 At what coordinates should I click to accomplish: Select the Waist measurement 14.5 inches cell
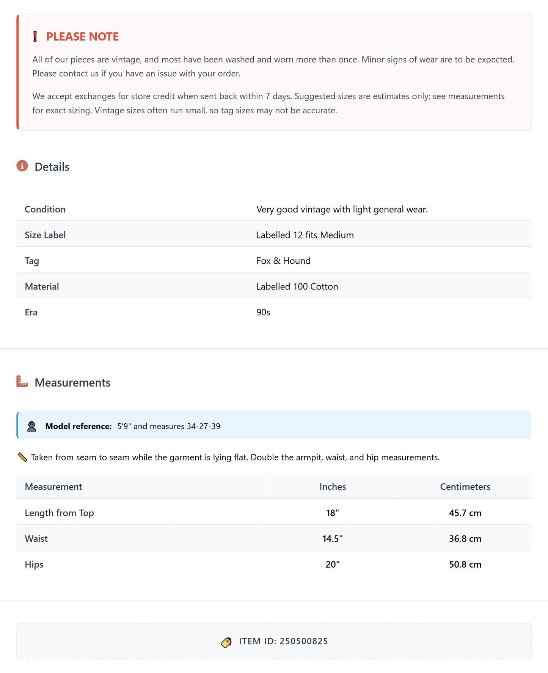pyautogui.click(x=333, y=538)
